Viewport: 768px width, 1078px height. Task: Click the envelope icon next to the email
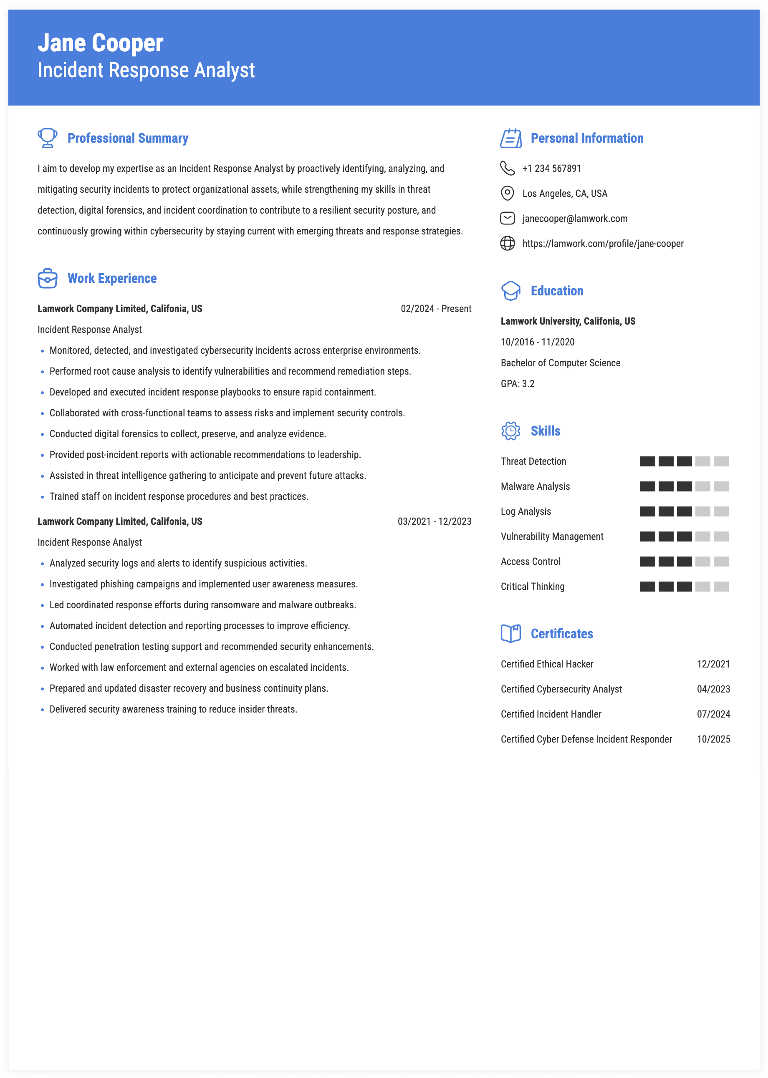pyautogui.click(x=508, y=218)
